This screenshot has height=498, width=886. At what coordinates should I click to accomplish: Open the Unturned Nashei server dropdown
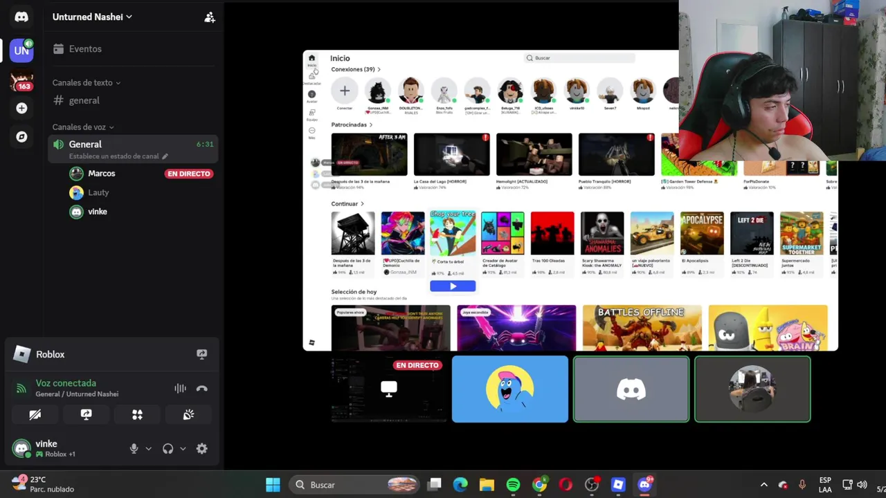tap(92, 17)
